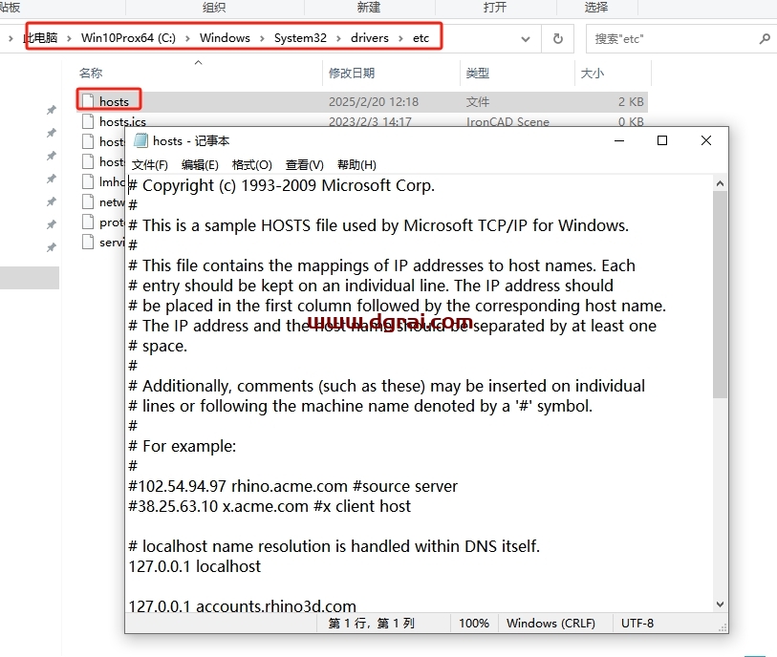Screen dimensions: 777x657
Task: Click the Notepad scrollbar down arrow
Action: pos(720,604)
